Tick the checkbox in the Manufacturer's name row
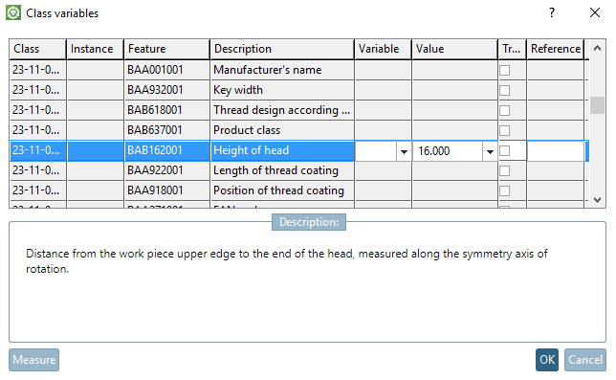This screenshot has width=616, height=380. (504, 70)
